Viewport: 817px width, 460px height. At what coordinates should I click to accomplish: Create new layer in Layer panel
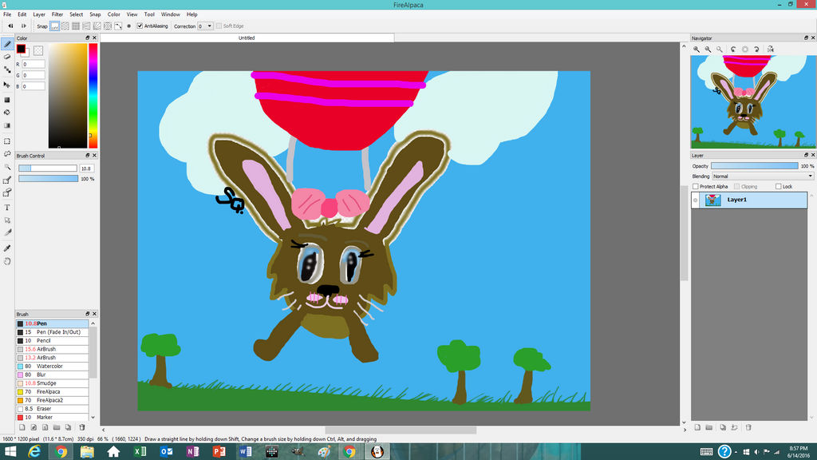697,427
